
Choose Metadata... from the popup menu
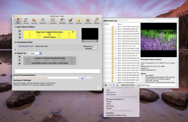111,113
